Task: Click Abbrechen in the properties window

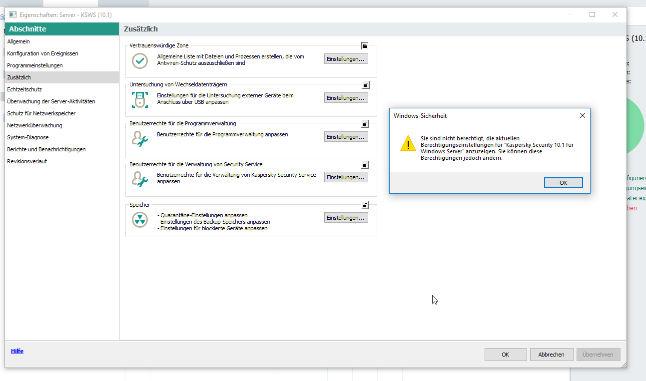Action: tap(552, 355)
